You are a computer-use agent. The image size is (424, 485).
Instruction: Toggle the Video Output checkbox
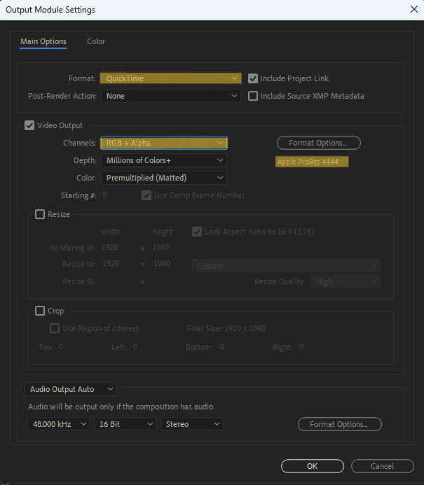[x=29, y=126]
